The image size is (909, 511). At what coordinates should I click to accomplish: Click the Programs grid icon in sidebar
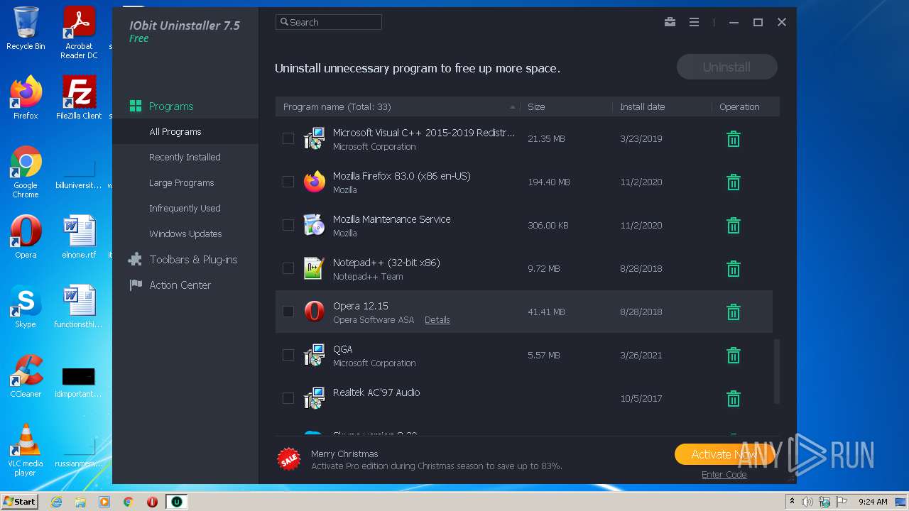click(x=135, y=106)
